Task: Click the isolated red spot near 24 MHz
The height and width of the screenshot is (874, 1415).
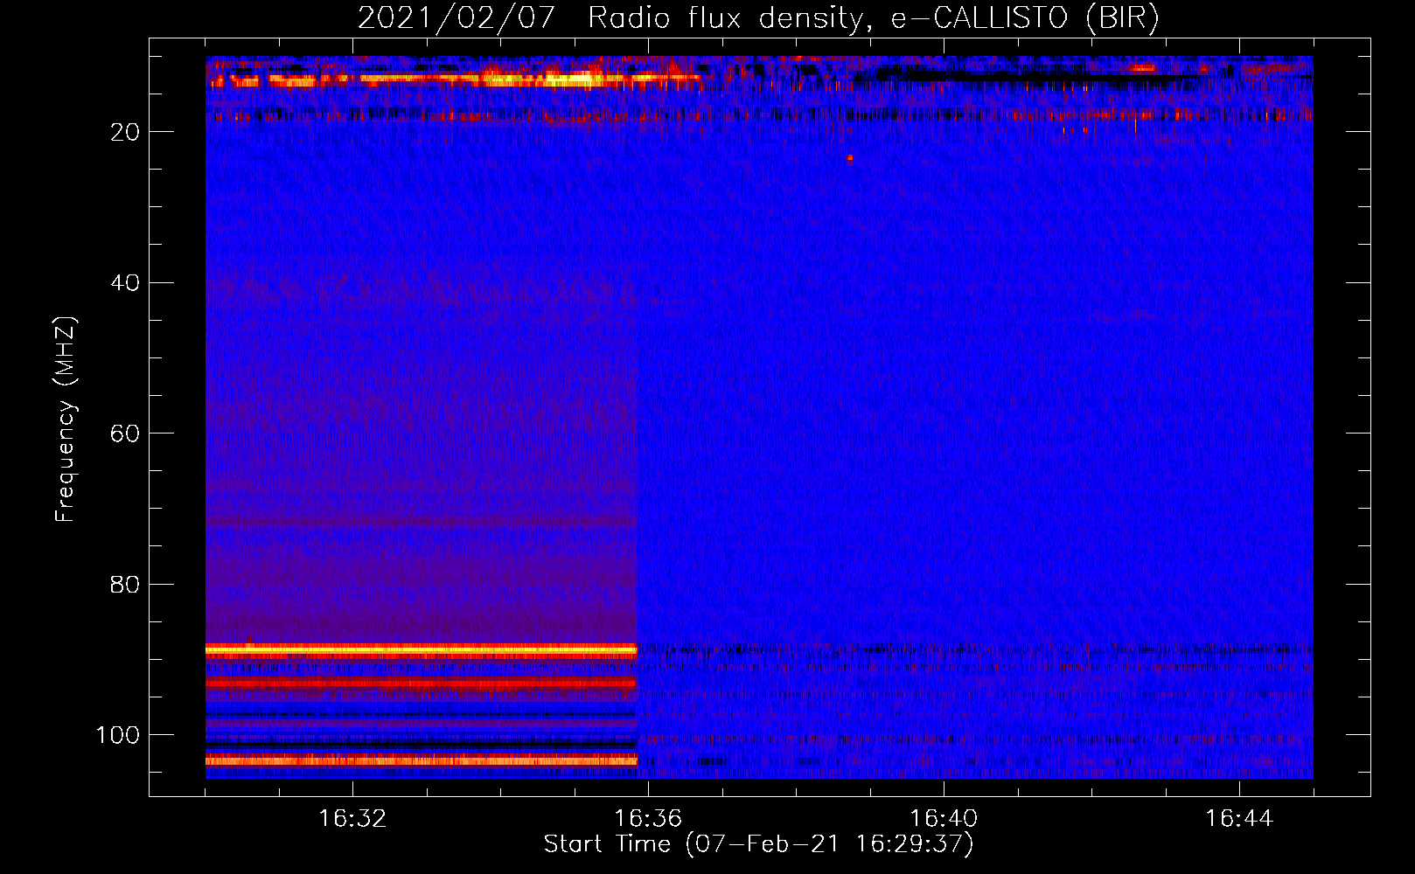Action: (849, 158)
